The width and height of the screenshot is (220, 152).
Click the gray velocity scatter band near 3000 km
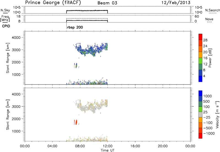coord(90,107)
